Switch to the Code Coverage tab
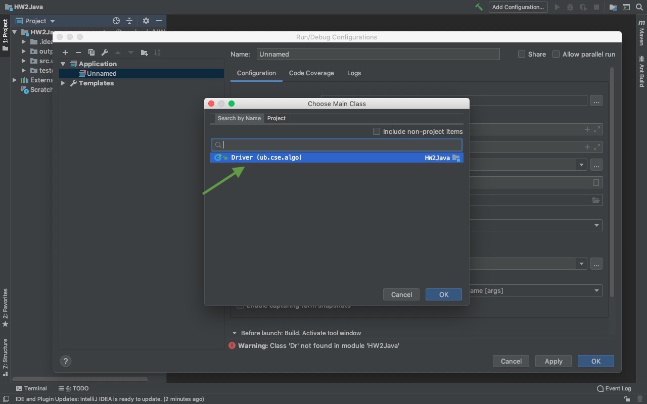 311,73
